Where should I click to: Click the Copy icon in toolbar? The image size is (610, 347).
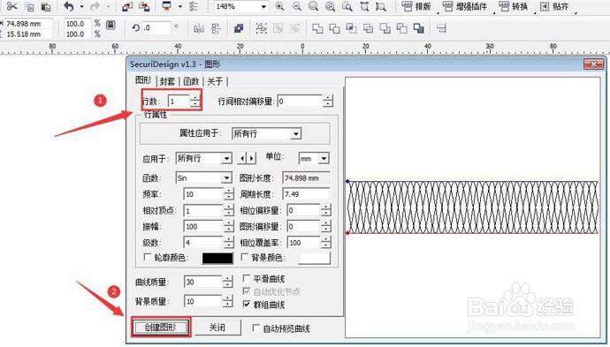(29, 6)
